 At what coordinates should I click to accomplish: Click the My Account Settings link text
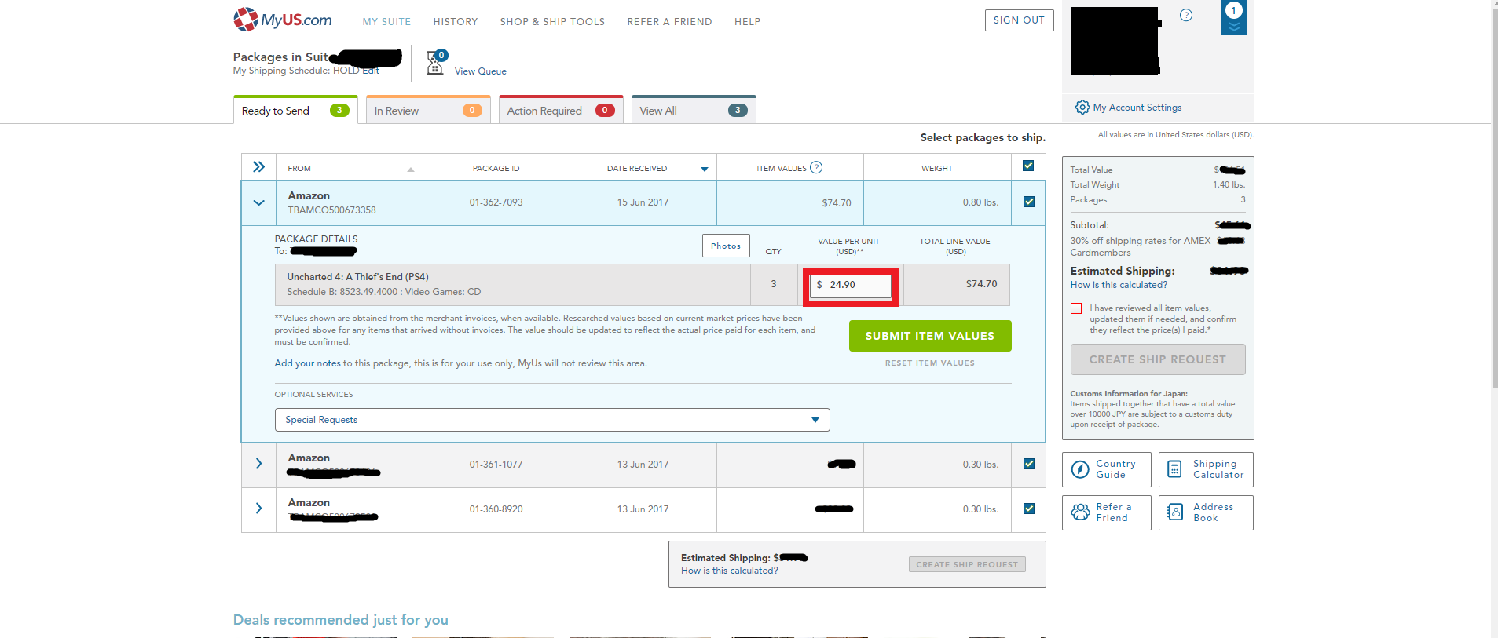[1137, 108]
